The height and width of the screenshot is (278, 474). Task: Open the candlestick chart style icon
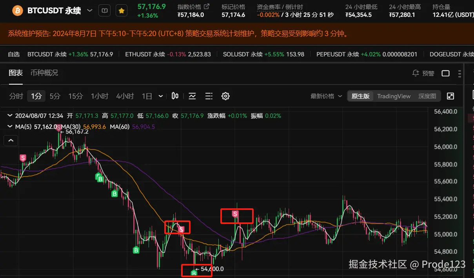pos(175,96)
